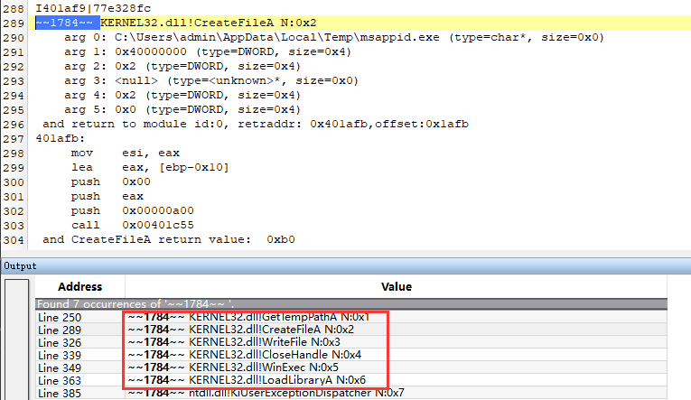Click 'call 0x00401c55' instruction
This screenshot has width=691, height=400.
point(132,225)
